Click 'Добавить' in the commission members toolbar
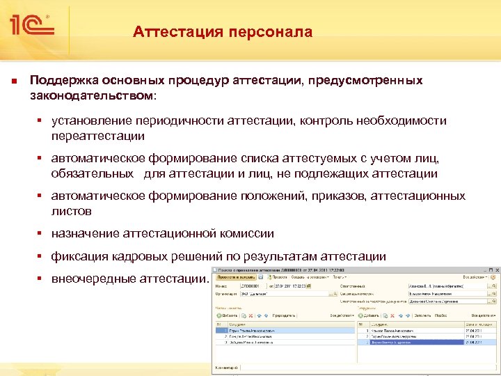501x376 pixels. [x=227, y=315]
